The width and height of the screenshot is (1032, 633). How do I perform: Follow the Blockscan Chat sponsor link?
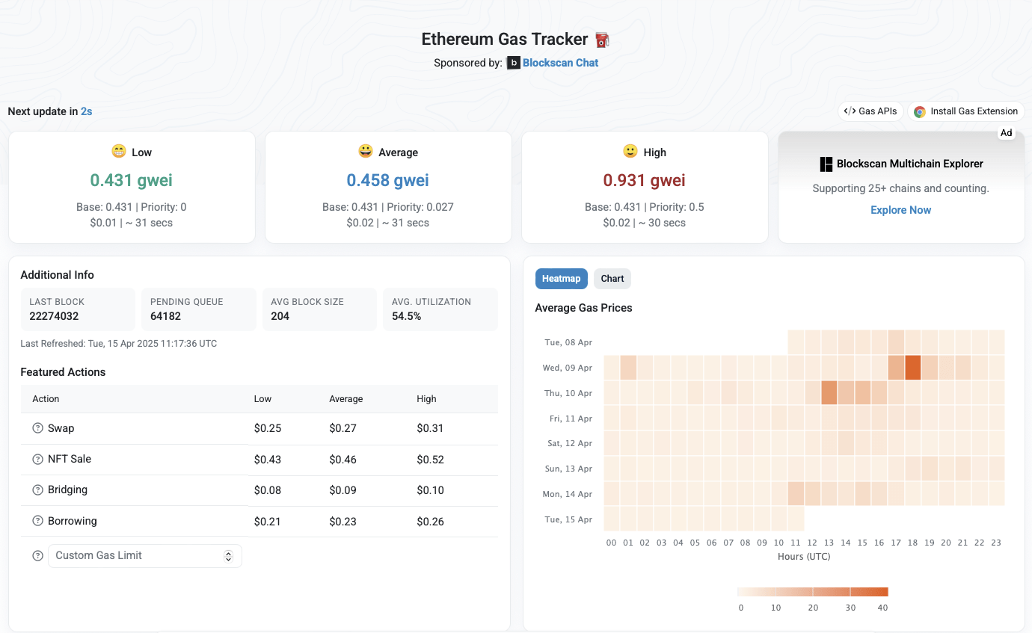(x=560, y=63)
